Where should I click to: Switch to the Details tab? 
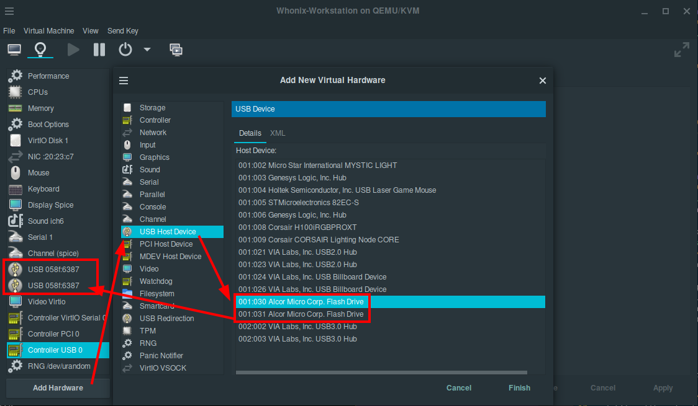click(250, 133)
